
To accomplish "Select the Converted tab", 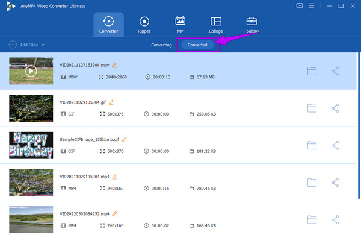I will [x=197, y=45].
